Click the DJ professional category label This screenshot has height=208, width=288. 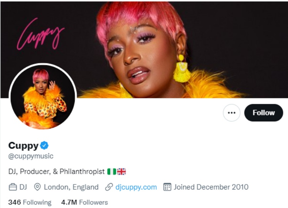click(23, 187)
